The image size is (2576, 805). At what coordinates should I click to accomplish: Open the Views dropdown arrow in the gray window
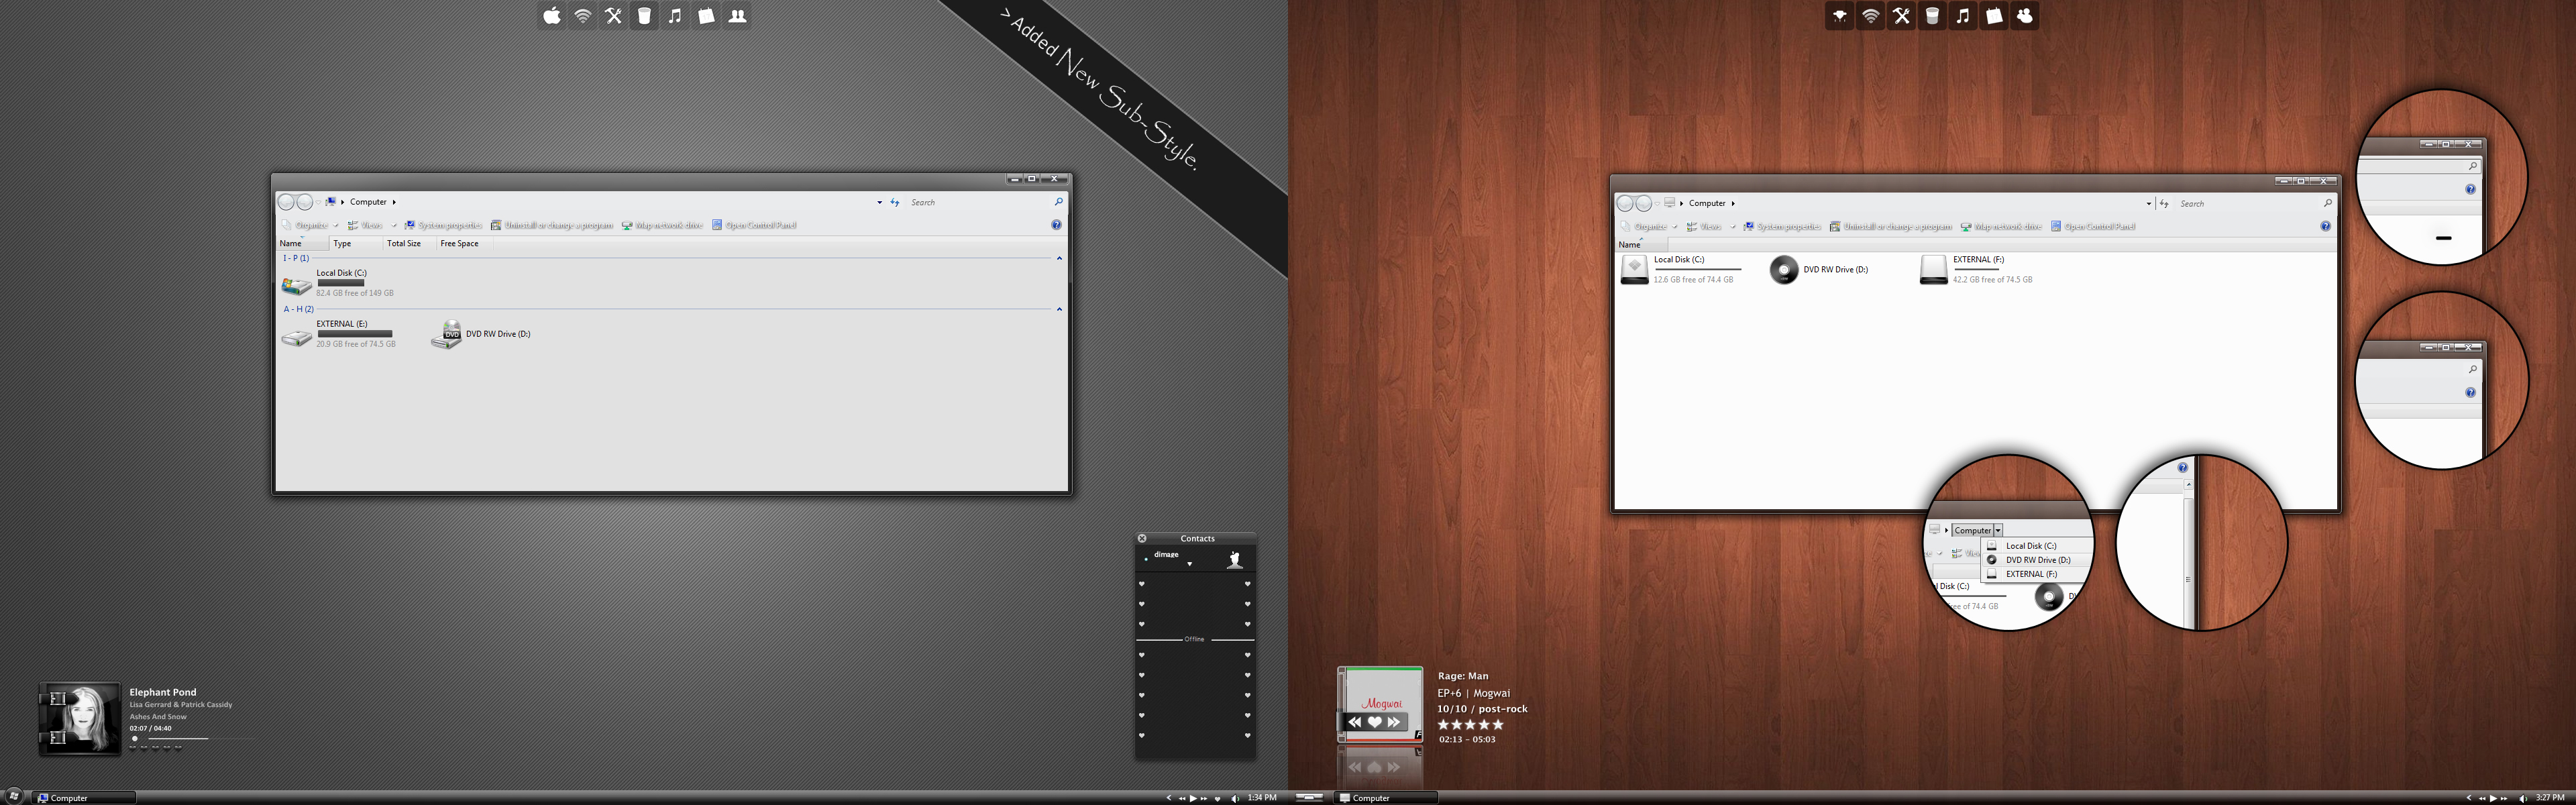click(394, 225)
